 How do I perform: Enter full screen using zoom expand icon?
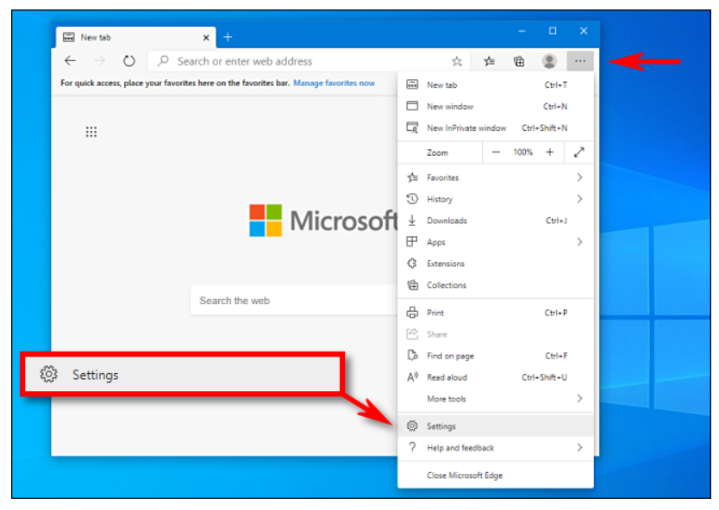tap(579, 152)
